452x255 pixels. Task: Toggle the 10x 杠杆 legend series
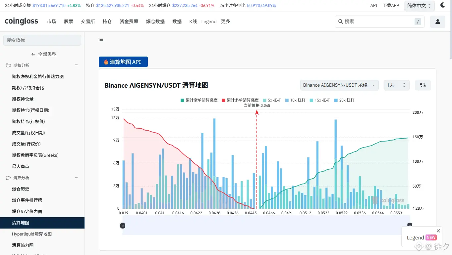click(295, 100)
